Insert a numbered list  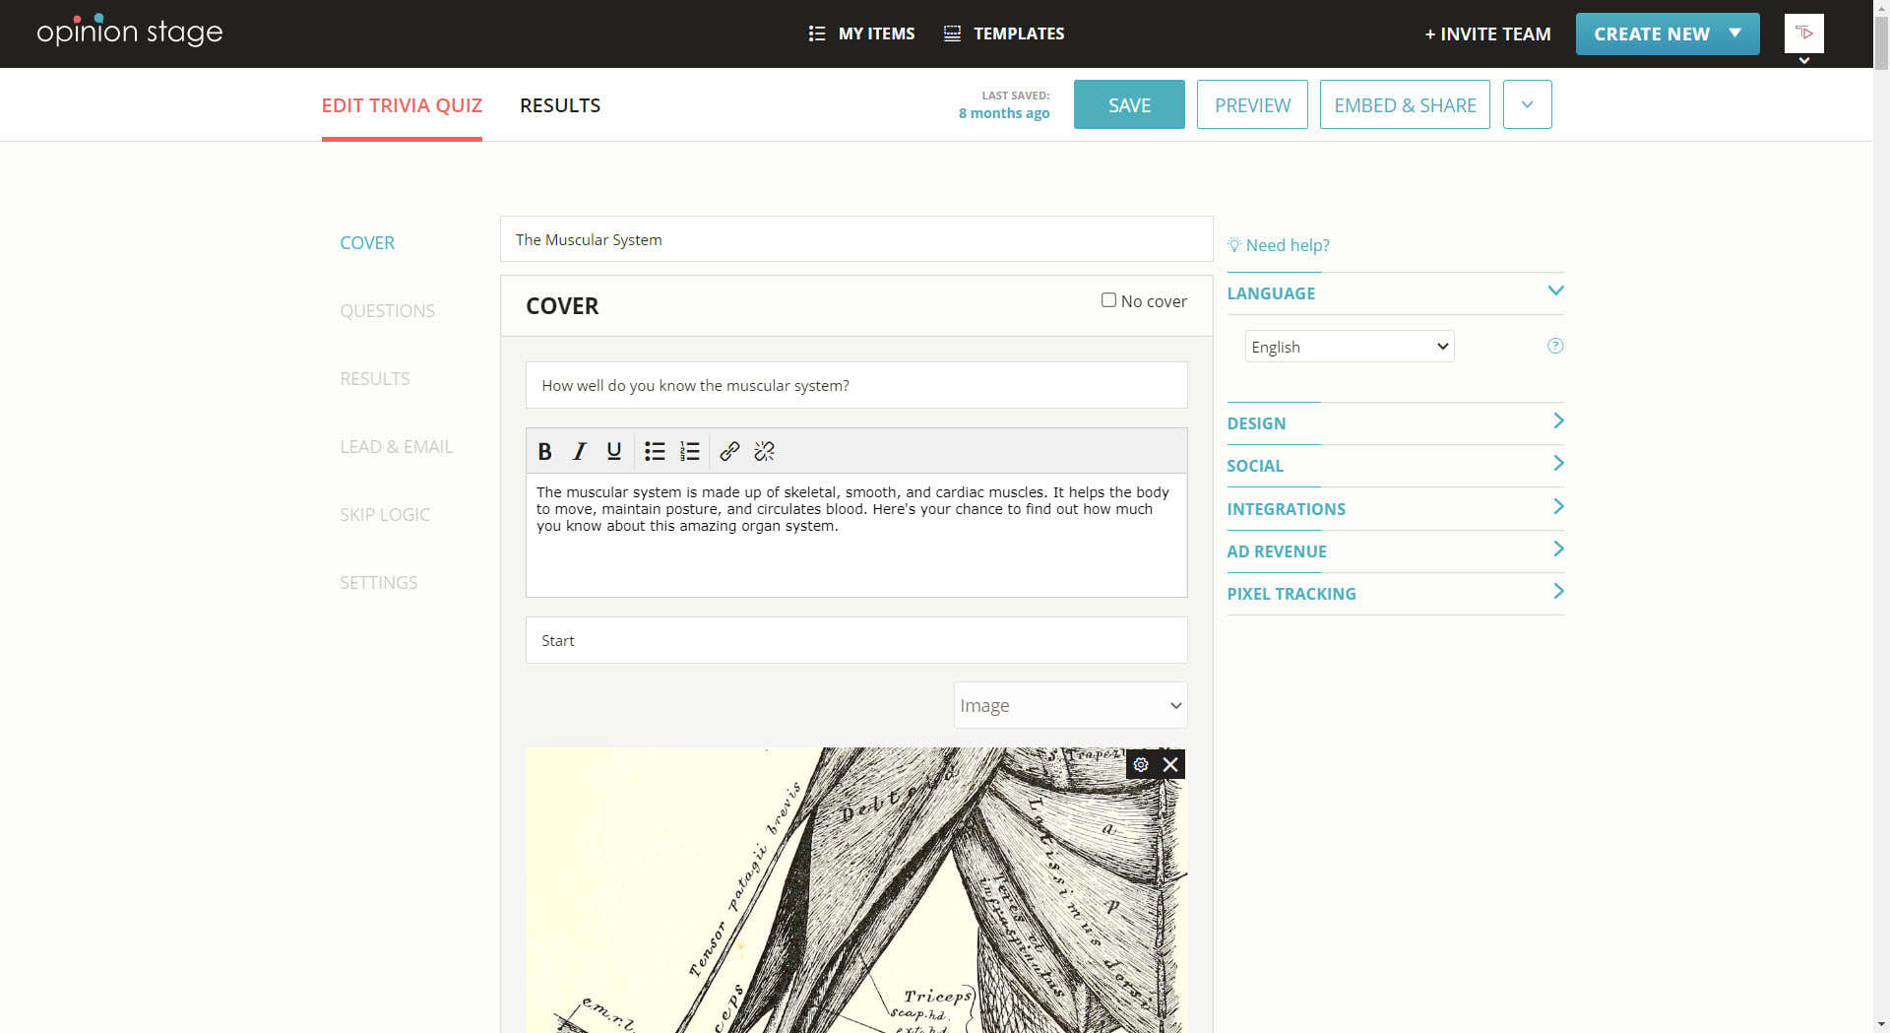coord(689,451)
